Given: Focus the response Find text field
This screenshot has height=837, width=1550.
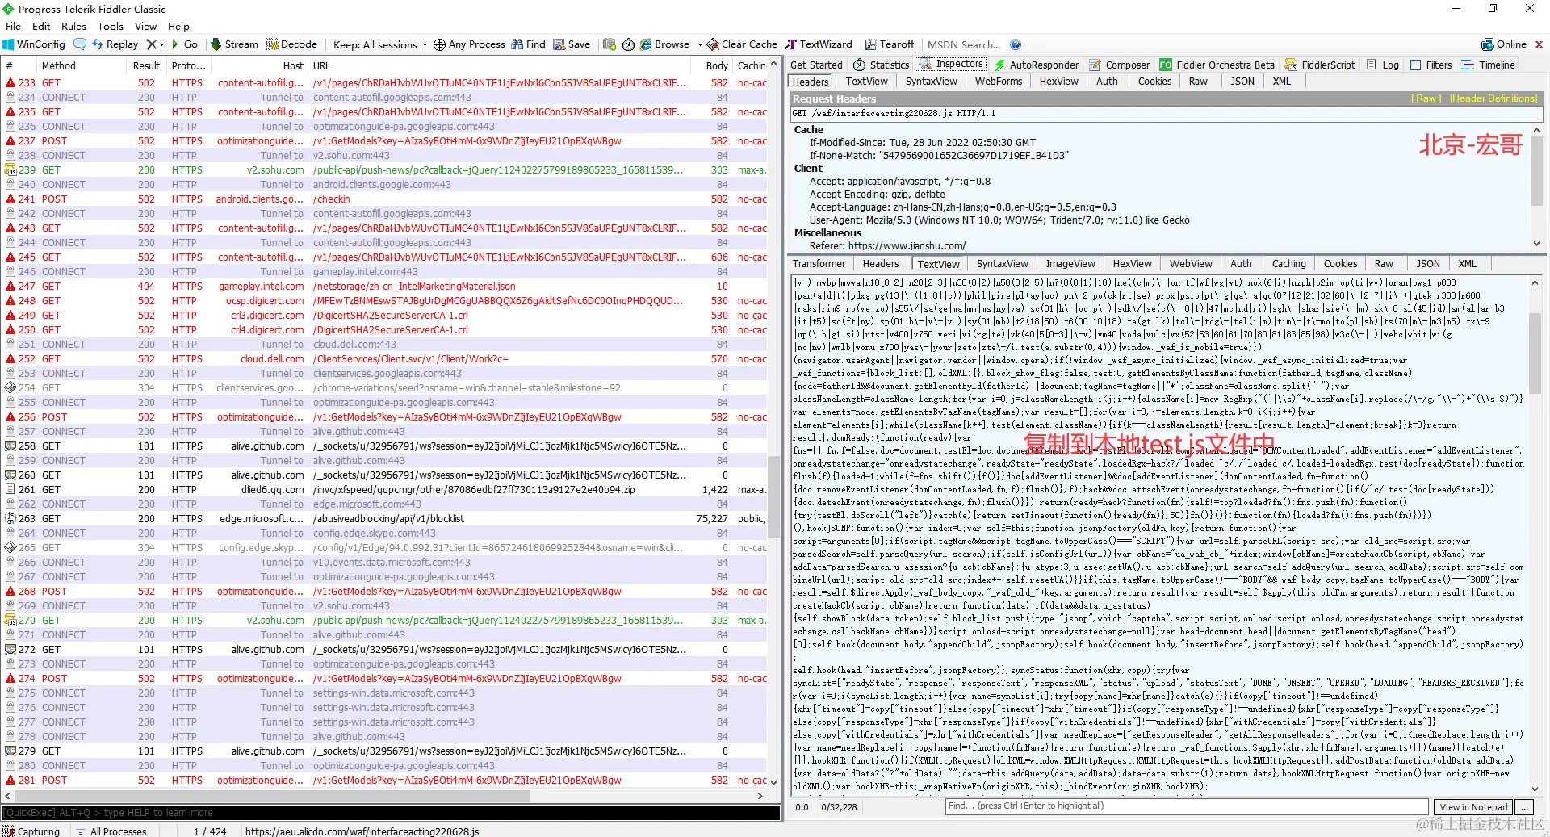Looking at the screenshot, I should tap(1187, 806).
